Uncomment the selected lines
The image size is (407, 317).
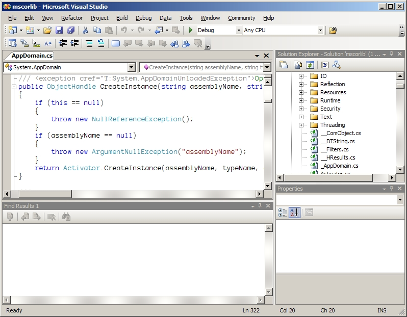(x=101, y=43)
